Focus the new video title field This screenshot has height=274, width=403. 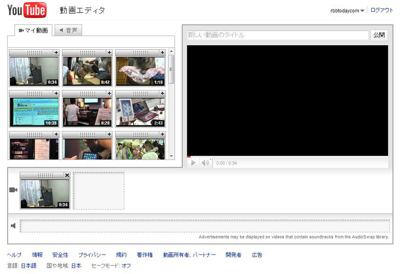tap(278, 35)
